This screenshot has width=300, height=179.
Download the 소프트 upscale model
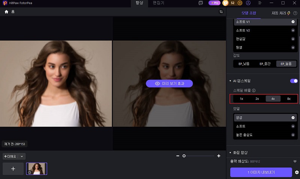pos(293,126)
